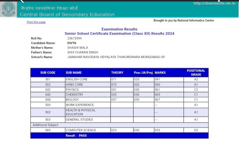This screenshot has height=151, width=239.
Task: Click Hindi Core total marks 090
Action: [157, 84]
